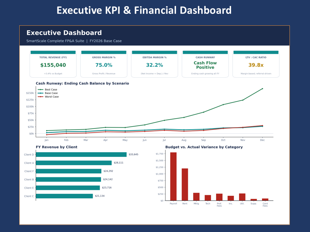
Task: Click the 'FY Revenue by Client' chart title
Action: click(57, 147)
